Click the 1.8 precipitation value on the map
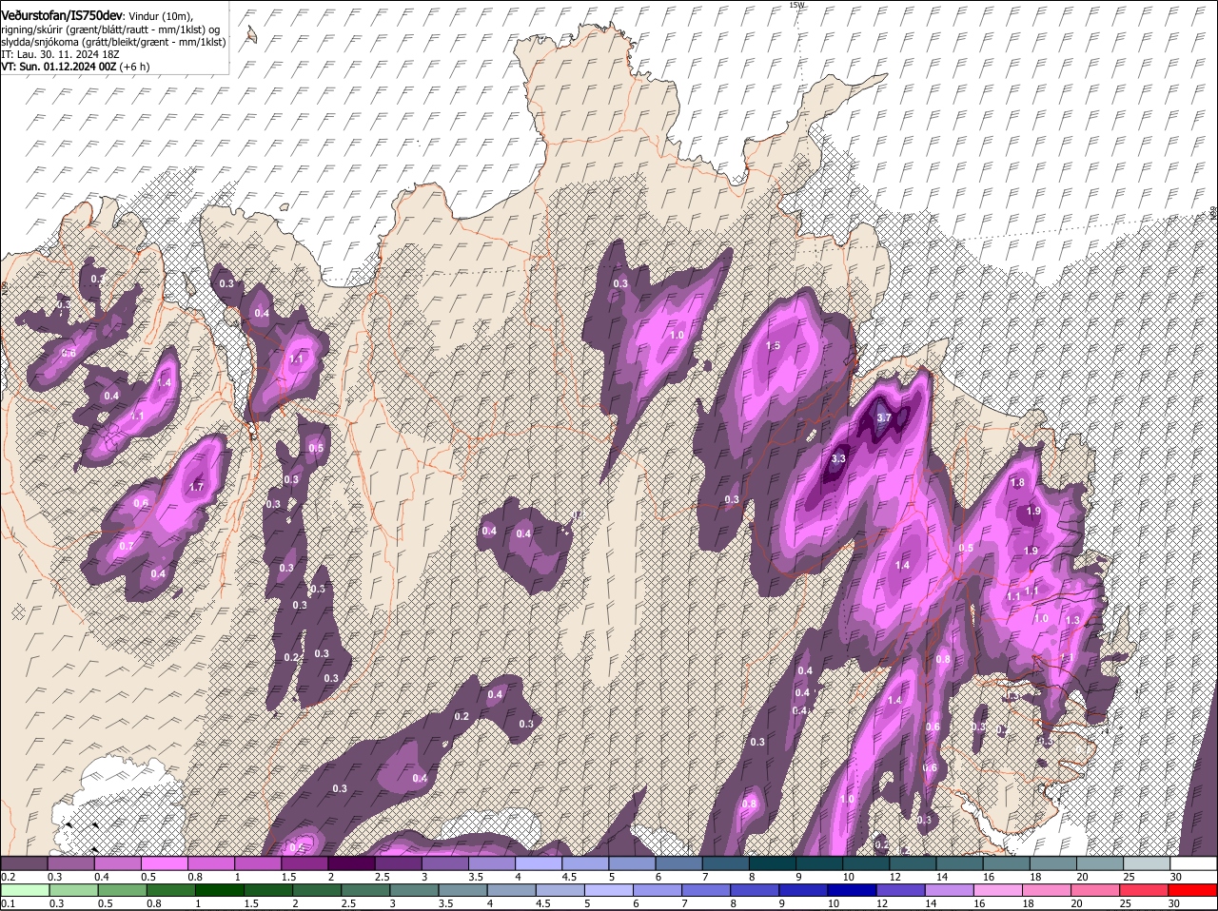 tap(1017, 483)
